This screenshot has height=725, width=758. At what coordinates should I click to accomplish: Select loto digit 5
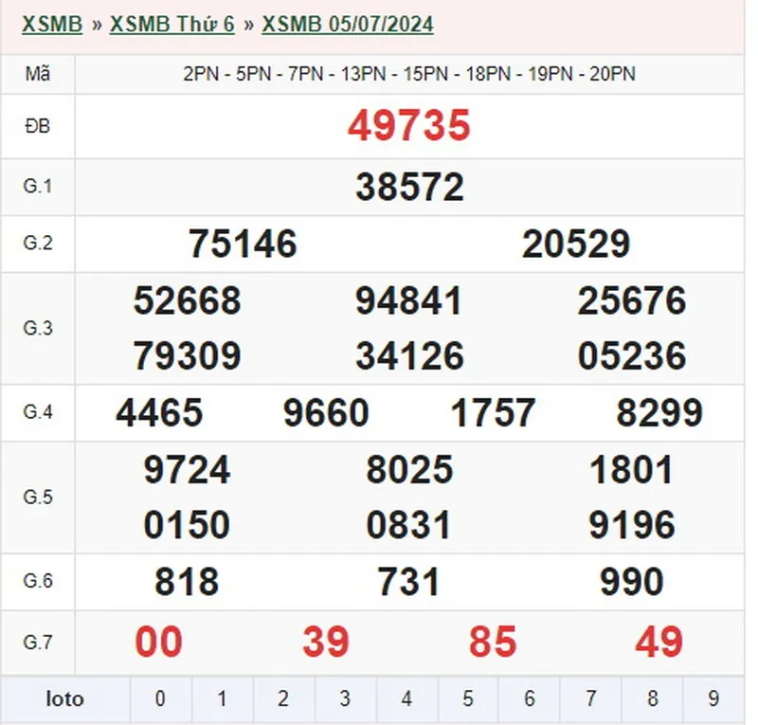(468, 699)
